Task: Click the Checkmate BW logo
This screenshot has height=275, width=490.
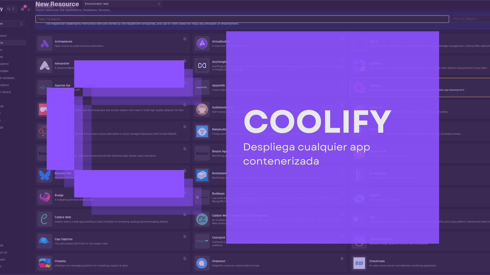Action: (x=359, y=263)
